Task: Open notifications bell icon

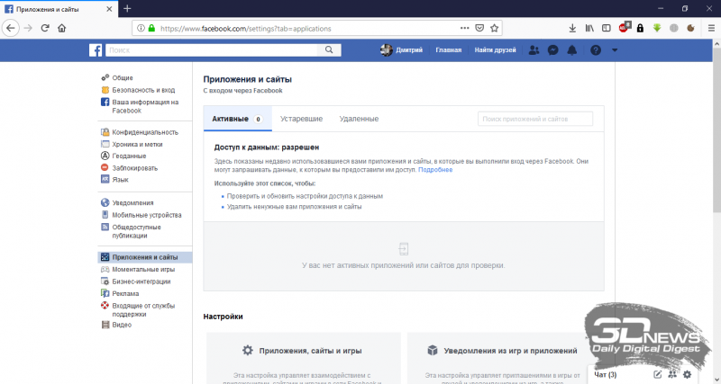Action: click(572, 50)
